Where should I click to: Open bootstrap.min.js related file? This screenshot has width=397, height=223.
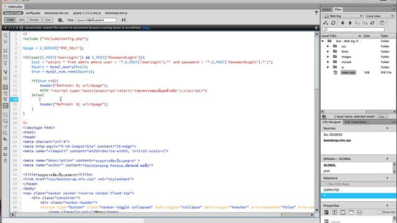116,13
